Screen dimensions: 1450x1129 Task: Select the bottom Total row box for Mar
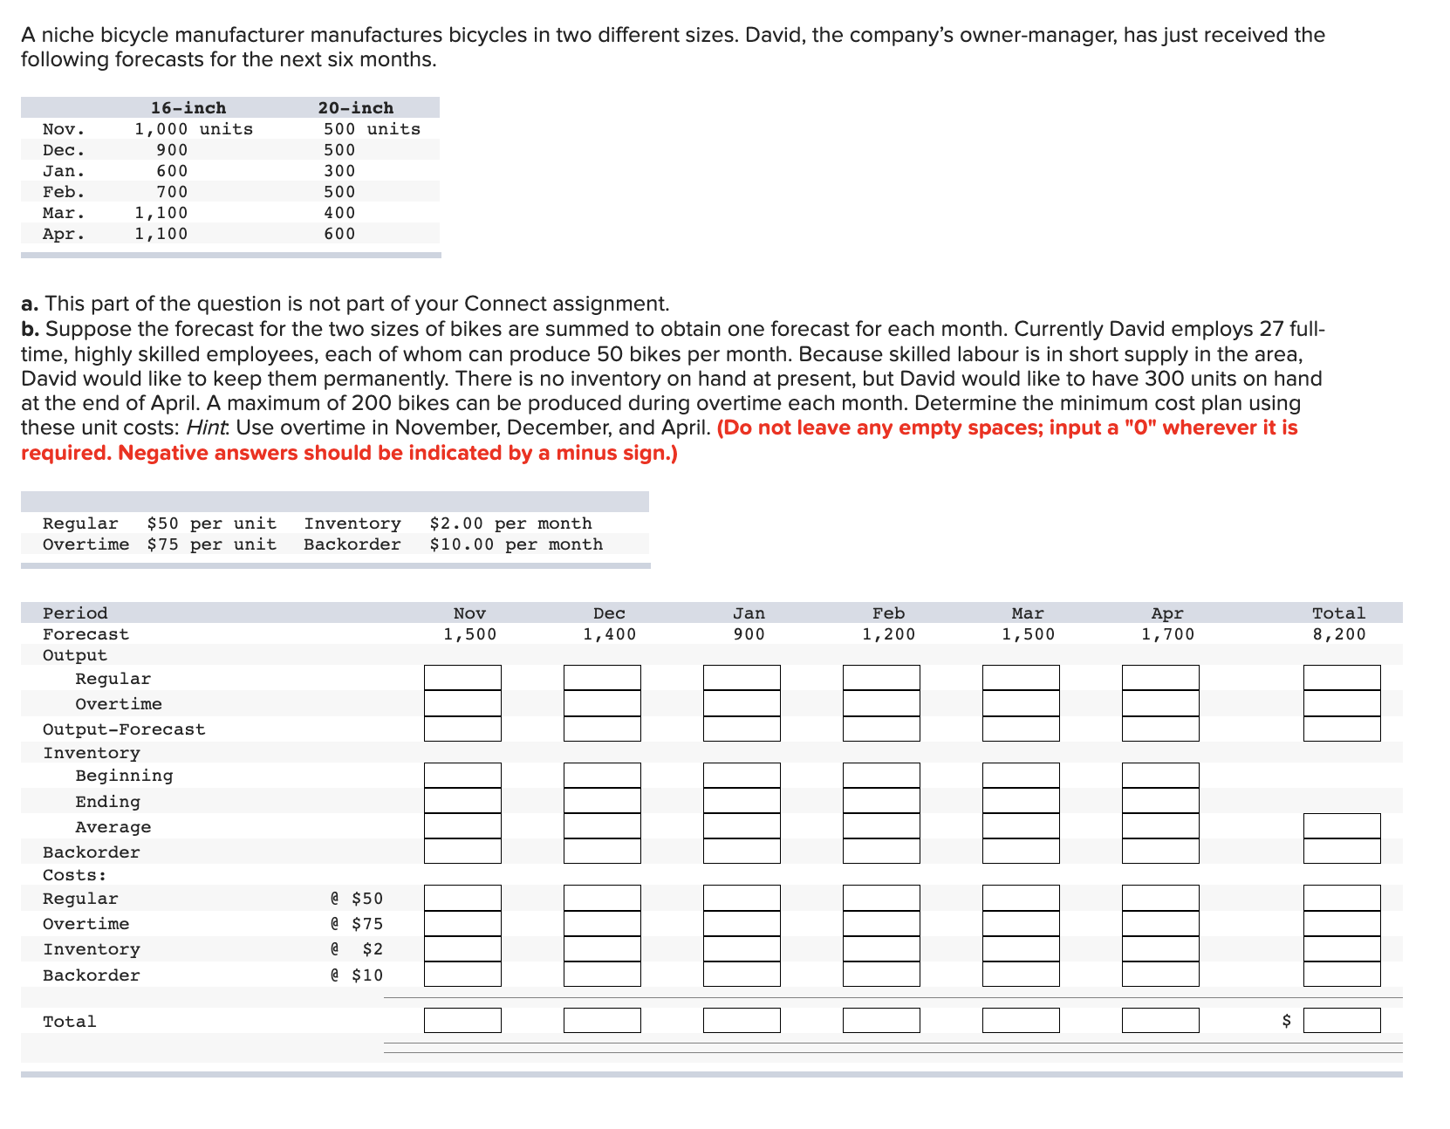pos(1021,1020)
